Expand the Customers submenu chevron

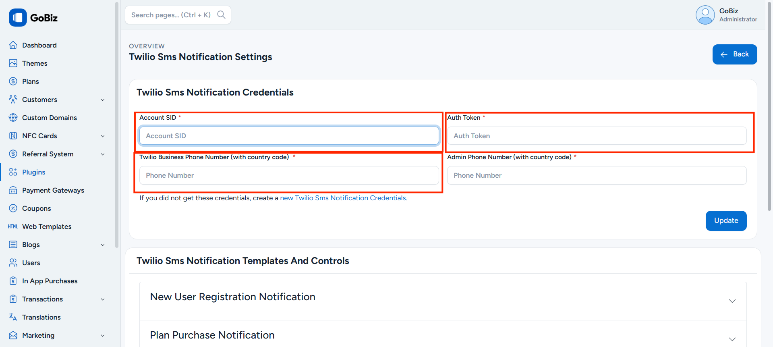click(103, 100)
